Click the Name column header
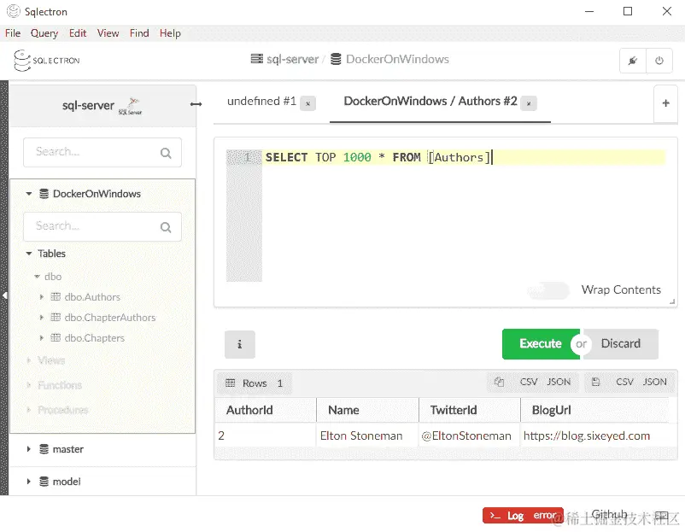The height and width of the screenshot is (532, 685). (367, 410)
